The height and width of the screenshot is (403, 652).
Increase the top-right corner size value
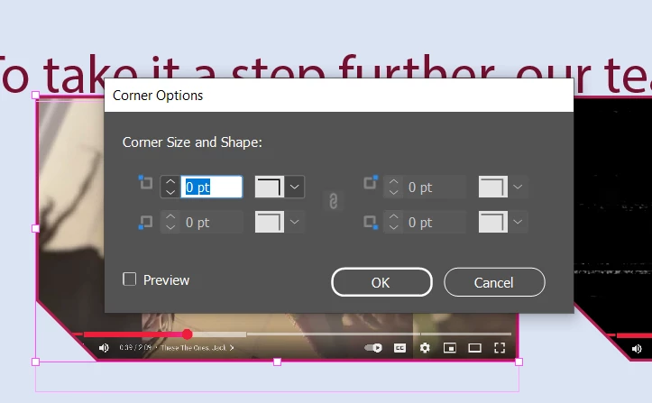click(393, 182)
